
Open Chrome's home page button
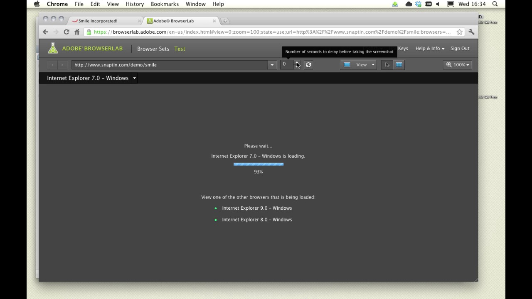pyautogui.click(x=77, y=32)
